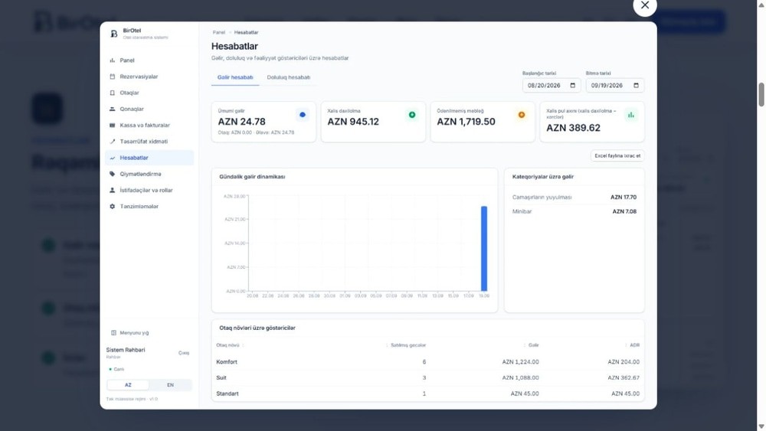This screenshot has width=766, height=431.
Task: Select Hesabatlar chart icon in sidebar
Action: pos(113,158)
